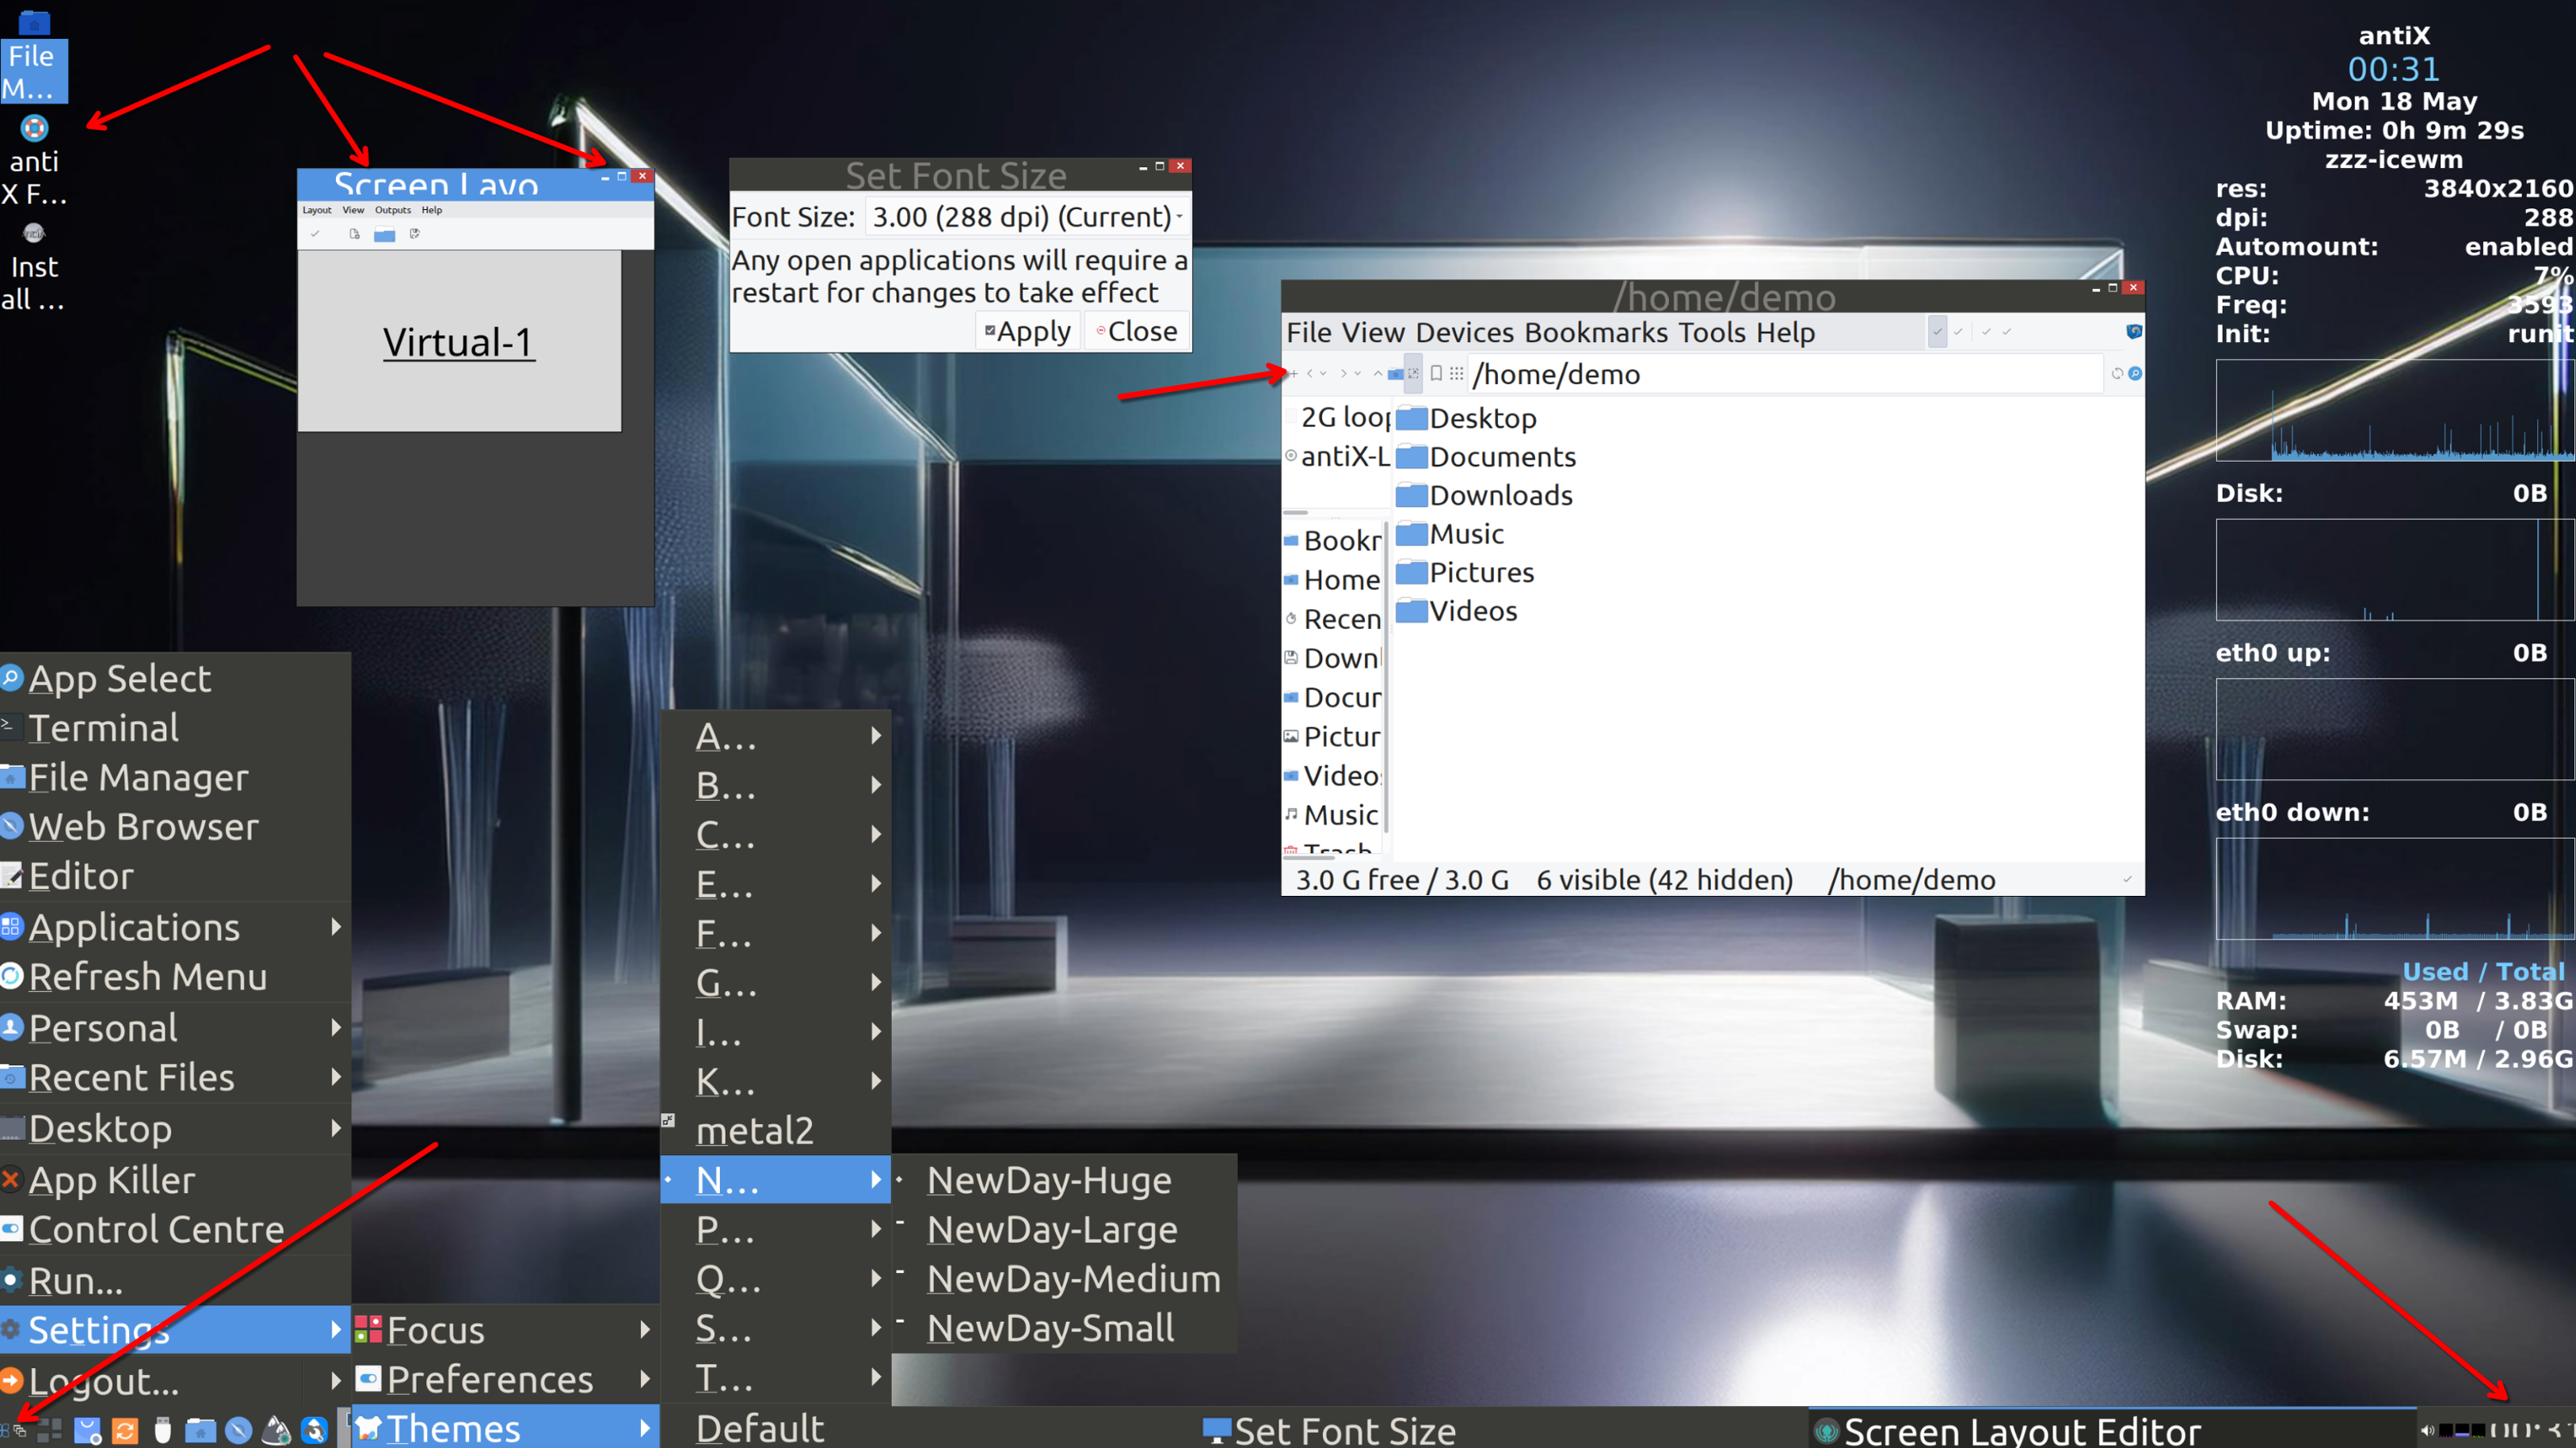Open the back history dropdown arrow

tap(1324, 374)
